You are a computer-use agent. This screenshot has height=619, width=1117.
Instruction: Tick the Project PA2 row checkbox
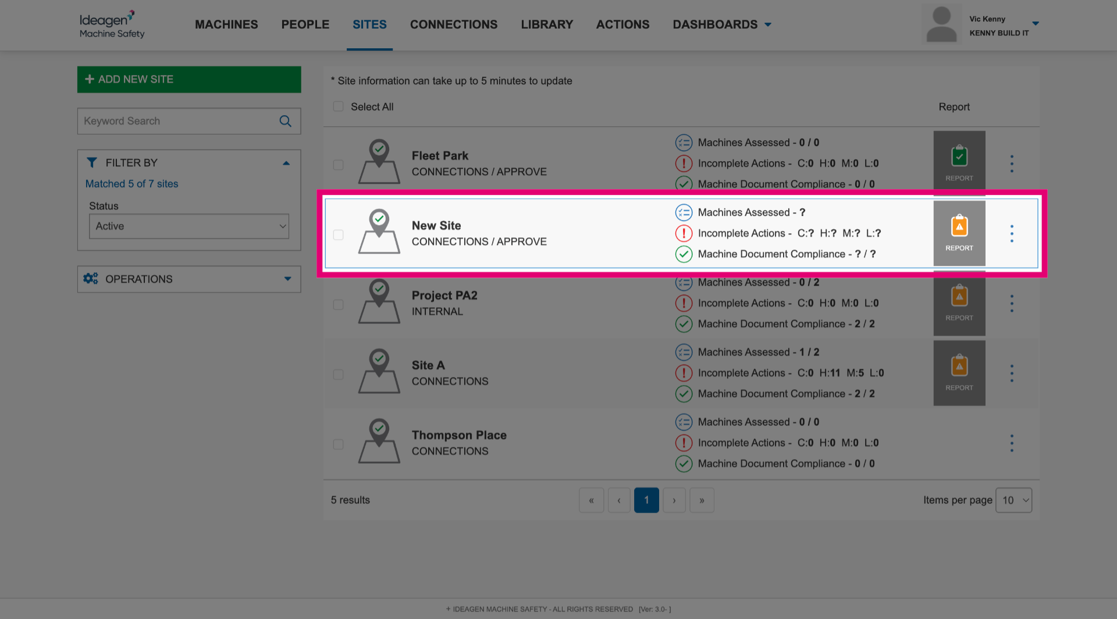(338, 304)
